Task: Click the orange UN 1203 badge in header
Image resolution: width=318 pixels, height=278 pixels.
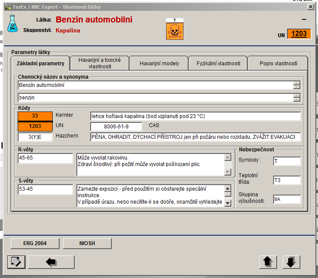Action: point(299,34)
